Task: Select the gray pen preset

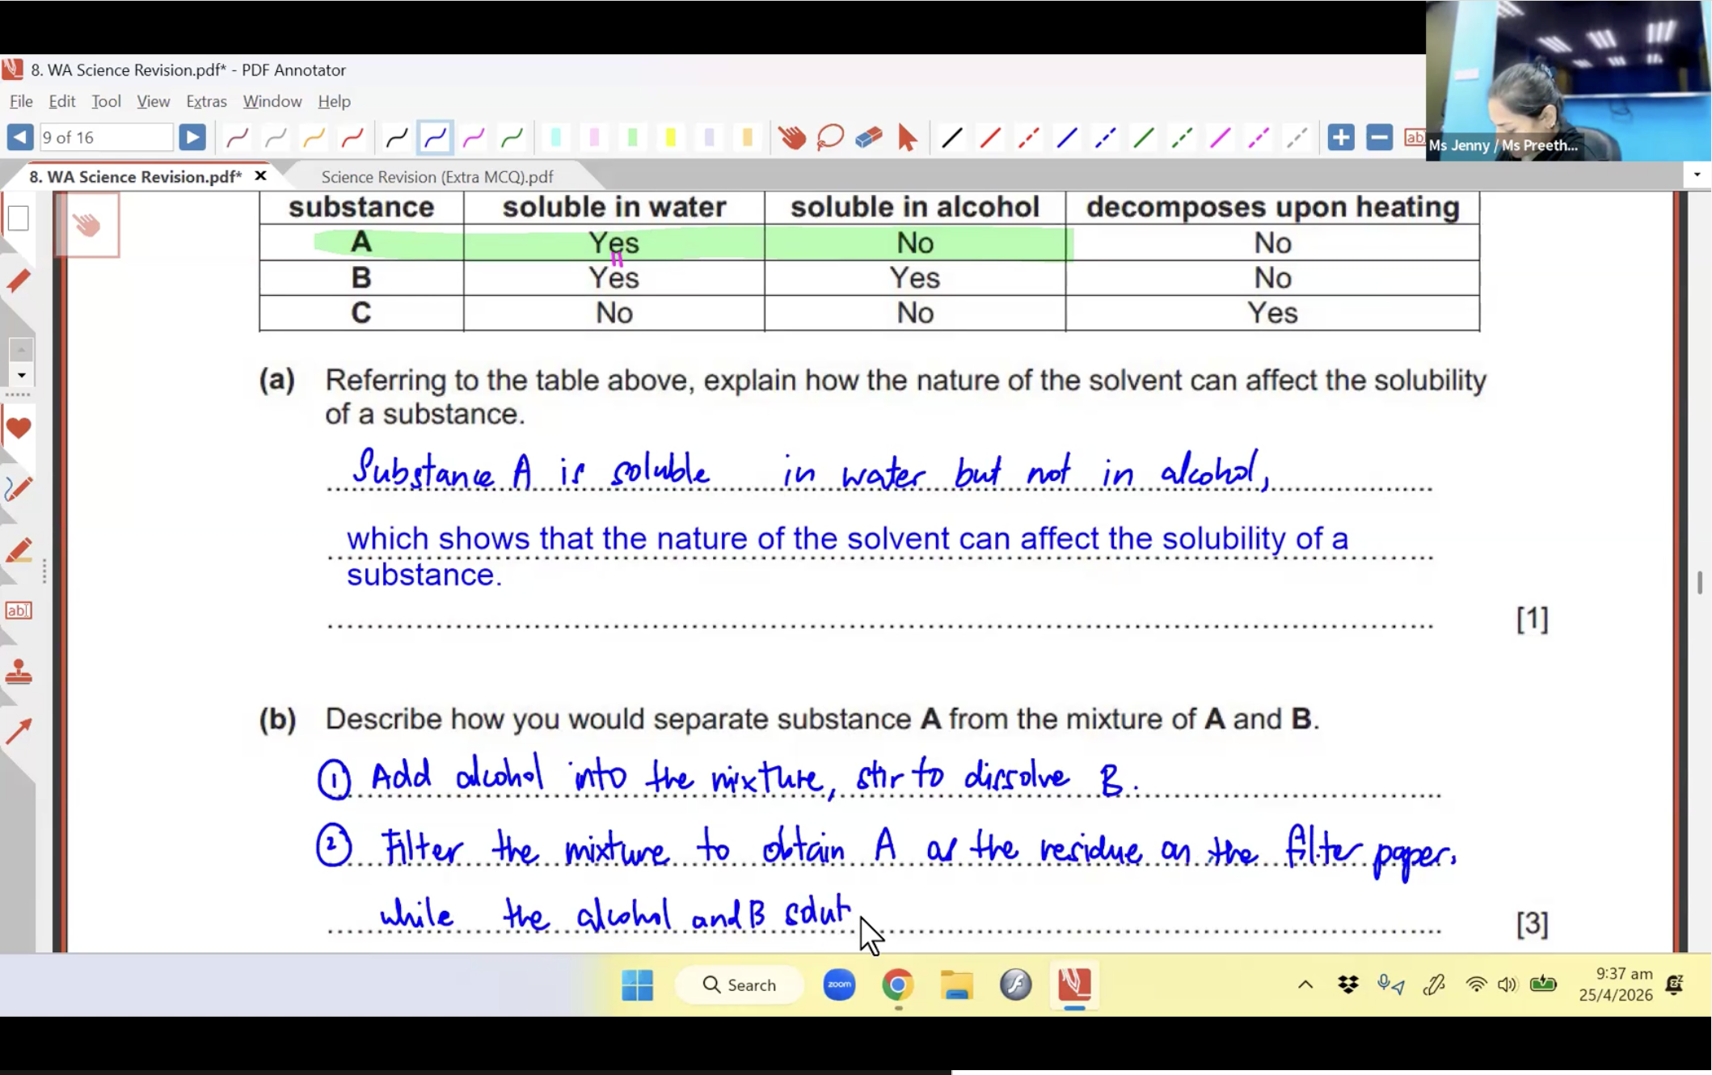Action: point(276,138)
